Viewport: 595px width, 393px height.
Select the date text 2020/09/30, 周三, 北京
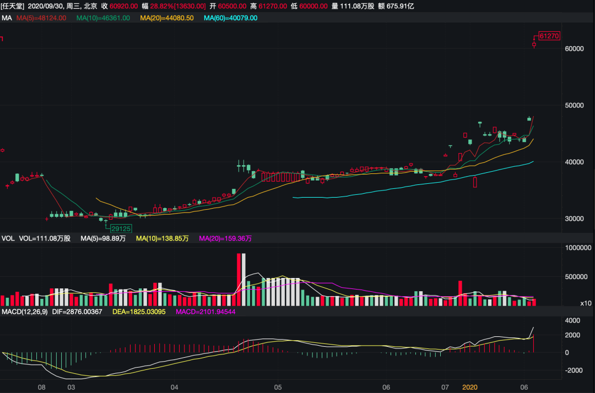[x=63, y=6]
